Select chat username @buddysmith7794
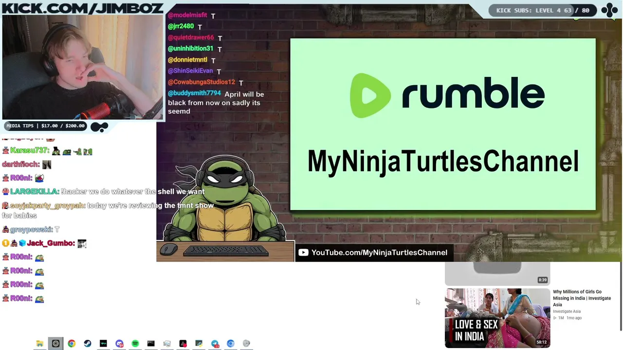Image resolution: width=623 pixels, height=350 pixels. (x=194, y=93)
